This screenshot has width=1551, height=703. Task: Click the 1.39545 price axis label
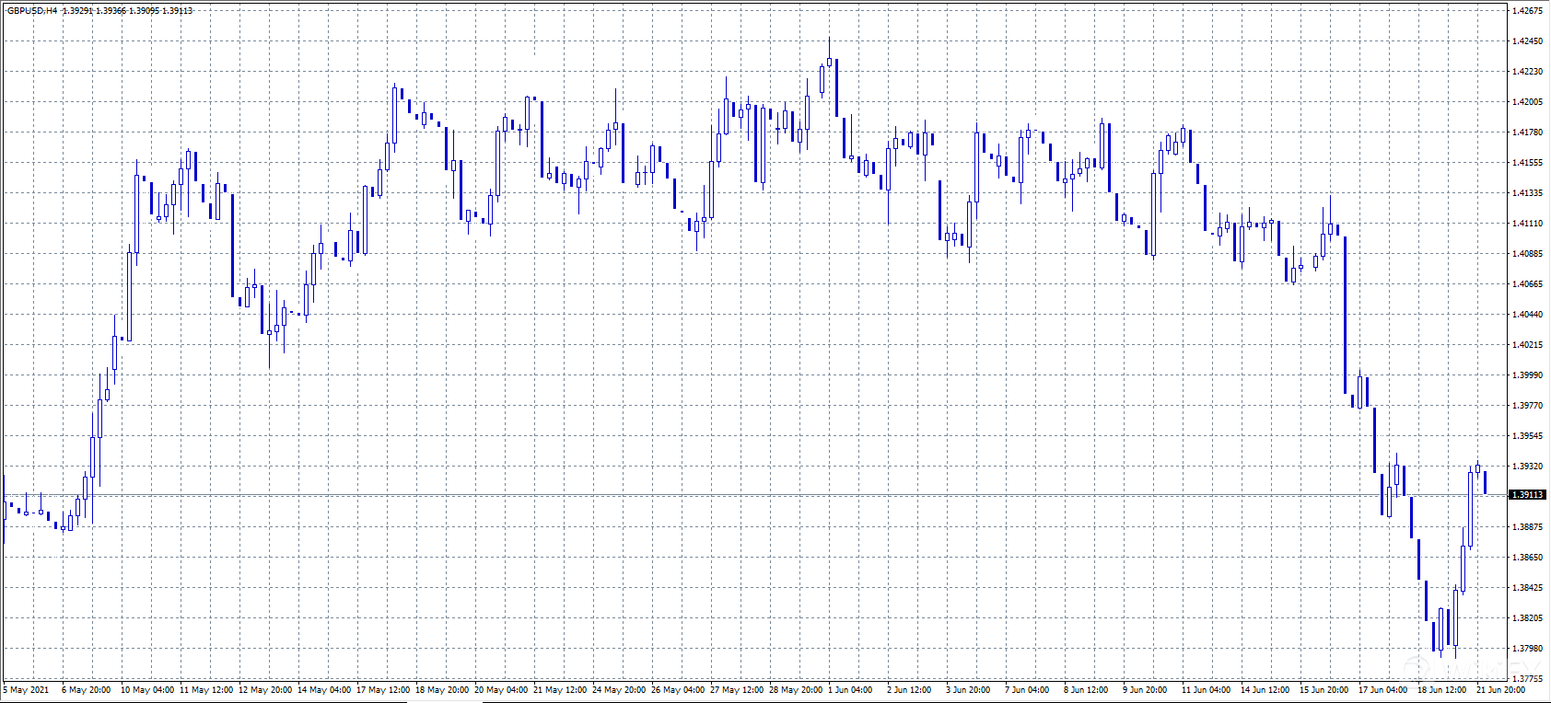coord(1527,436)
